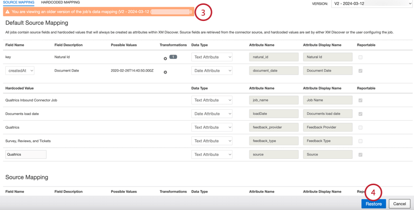Open Data Type dropdown for loadDate row
Image resolution: width=414 pixels, height=210 pixels.
(x=211, y=114)
